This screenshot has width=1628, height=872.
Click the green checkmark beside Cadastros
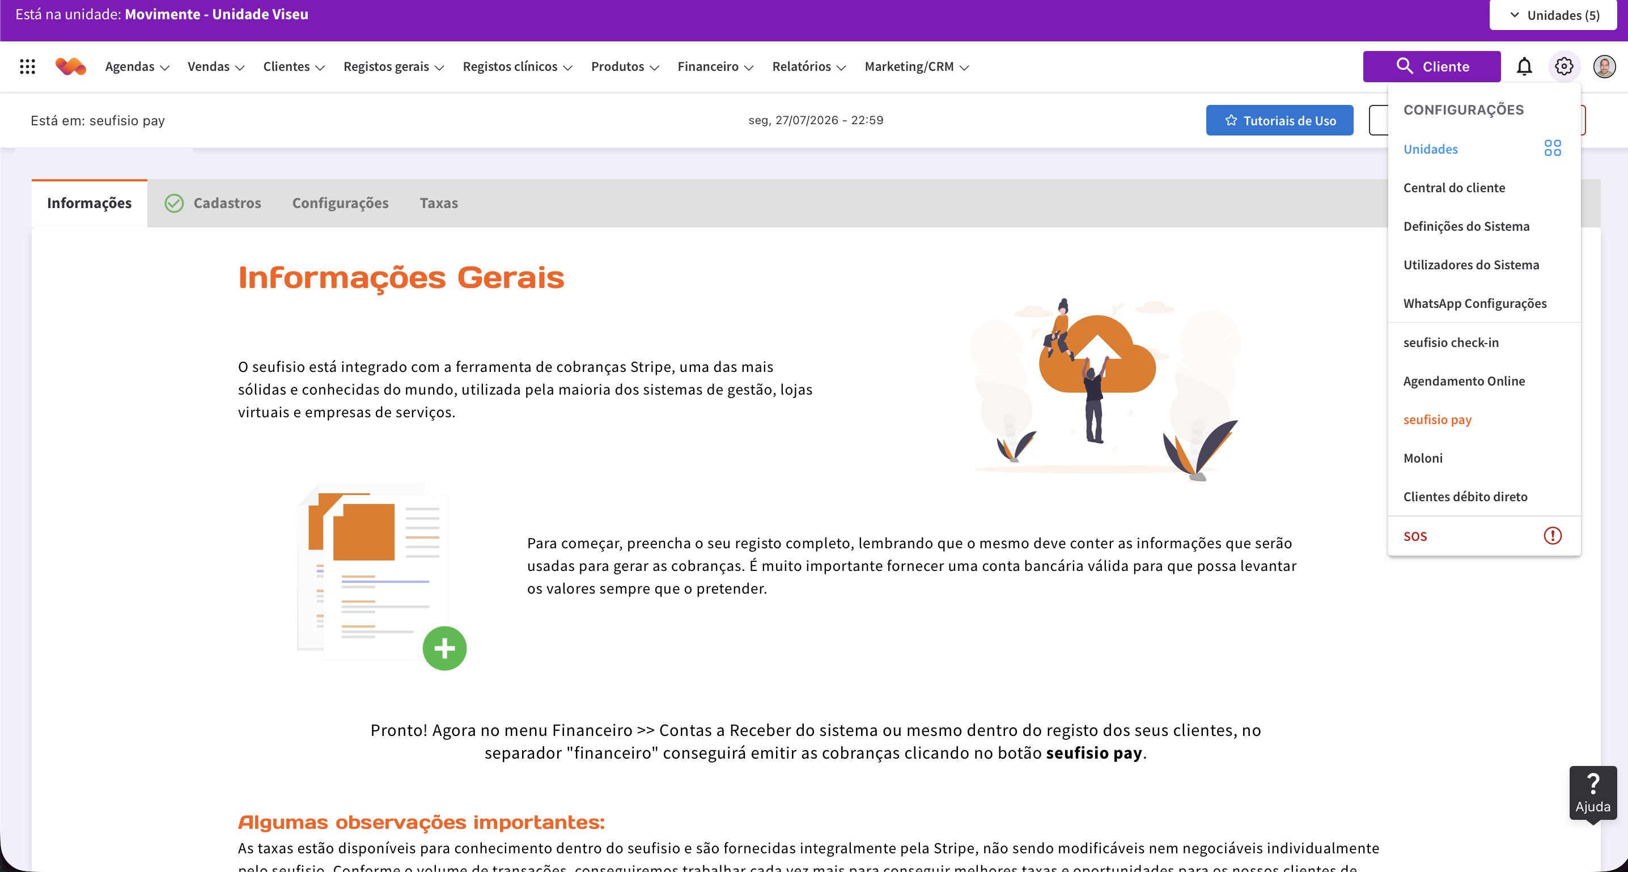pyautogui.click(x=174, y=203)
